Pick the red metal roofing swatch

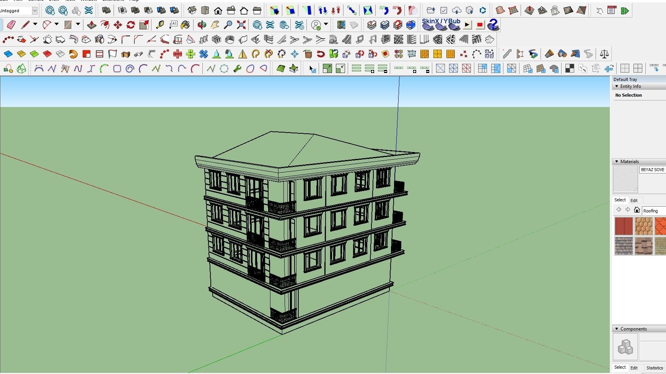pos(624,226)
